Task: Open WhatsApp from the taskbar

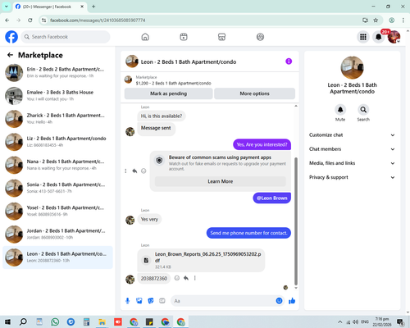Action: (x=55, y=322)
